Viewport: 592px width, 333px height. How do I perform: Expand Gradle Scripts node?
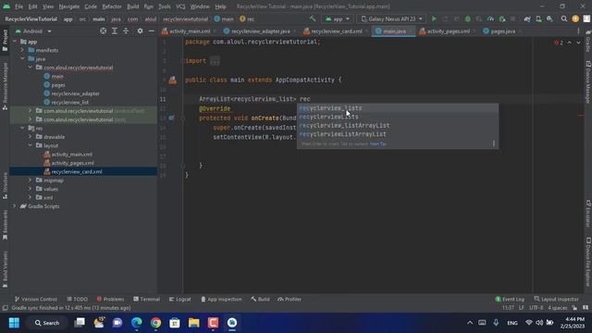pyautogui.click(x=15, y=206)
